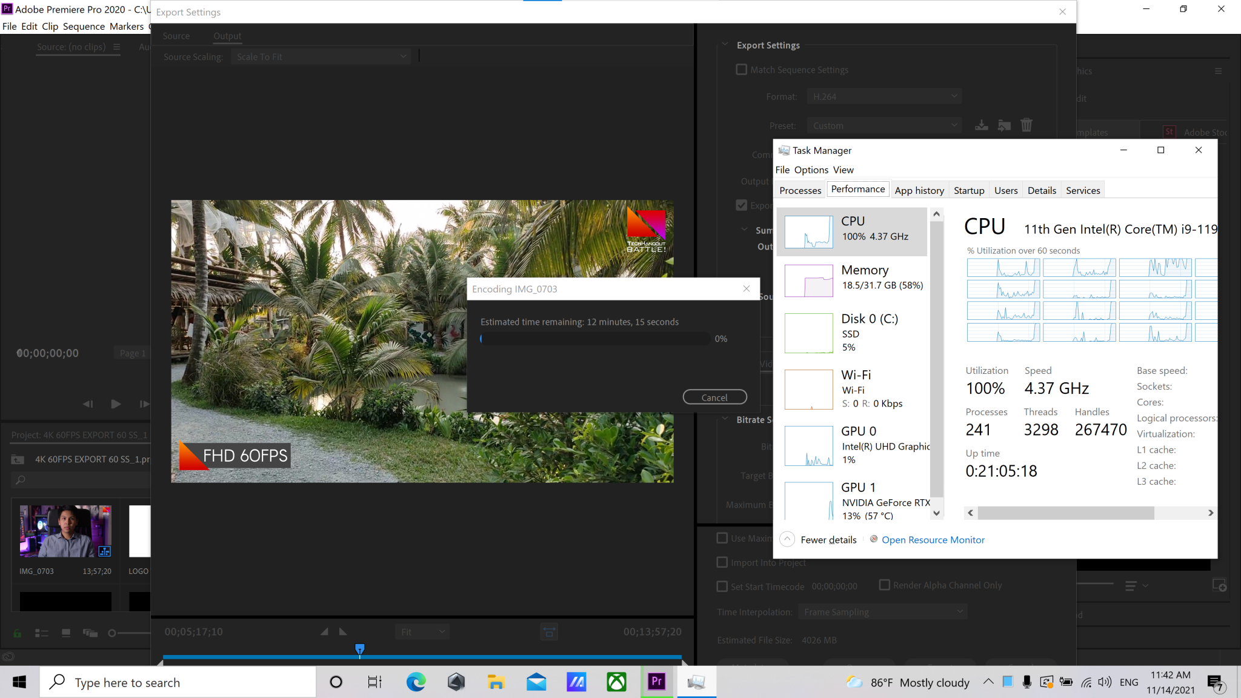Toggle Import Into Project checkbox
Viewport: 1241px width, 698px height.
tap(722, 562)
